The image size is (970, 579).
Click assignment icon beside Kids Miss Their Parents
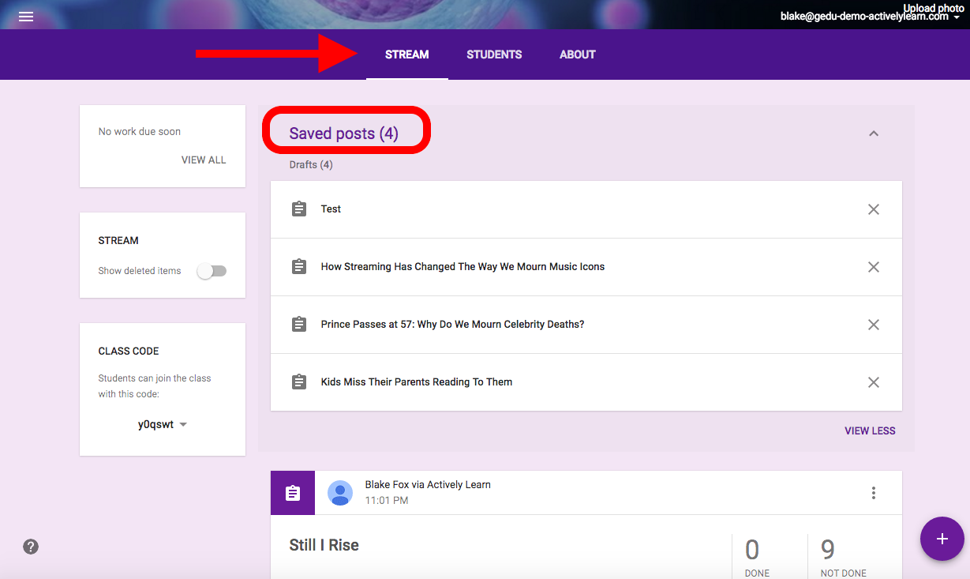[299, 382]
